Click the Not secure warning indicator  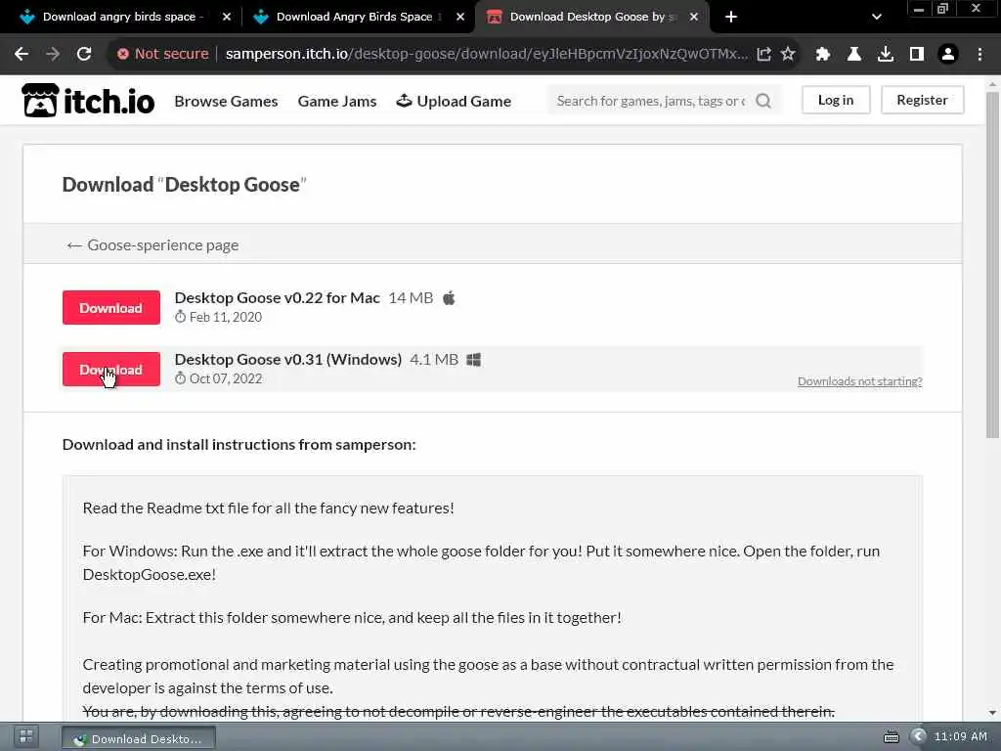point(163,55)
